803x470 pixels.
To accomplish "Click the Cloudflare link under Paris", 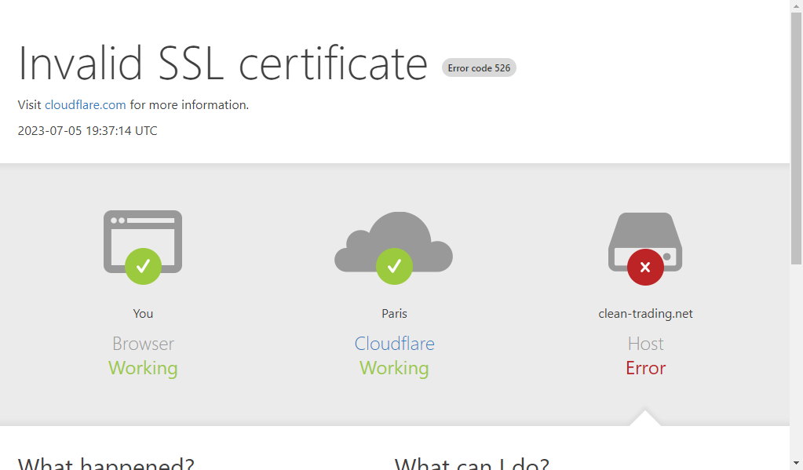I will (394, 344).
